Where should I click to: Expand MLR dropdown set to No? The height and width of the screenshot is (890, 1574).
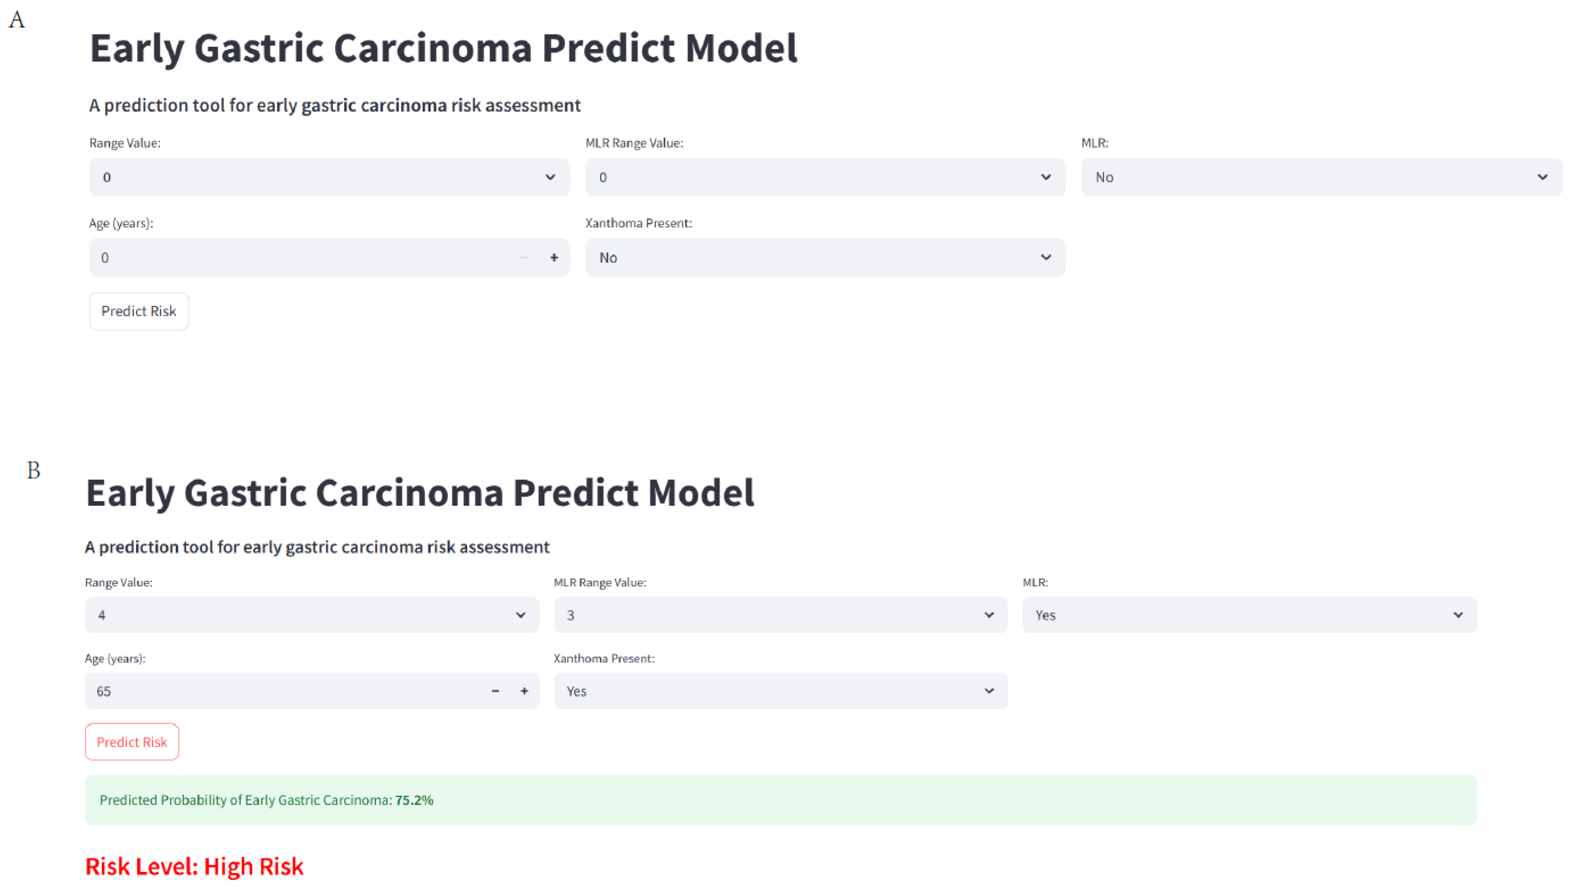click(x=1320, y=177)
